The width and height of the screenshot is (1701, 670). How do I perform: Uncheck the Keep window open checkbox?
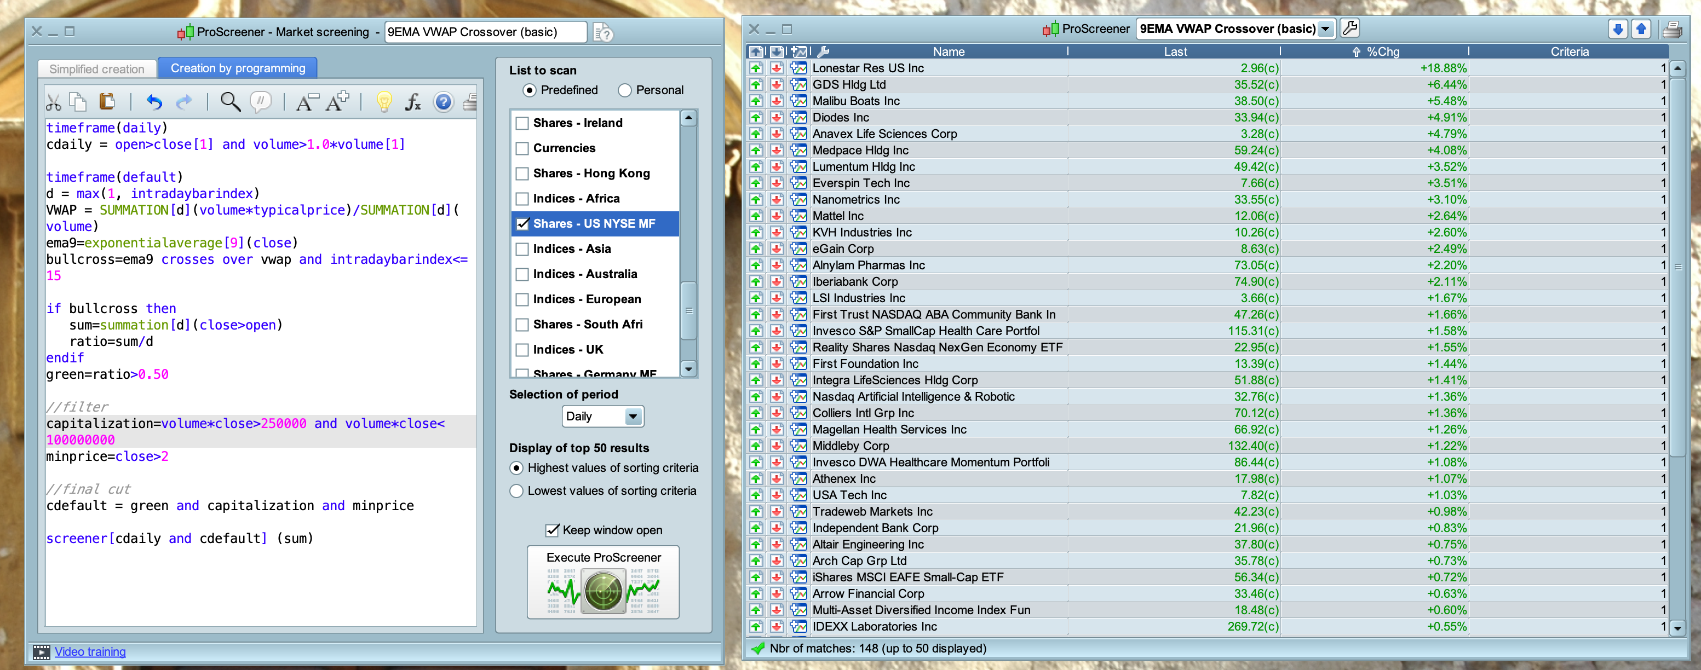point(552,530)
